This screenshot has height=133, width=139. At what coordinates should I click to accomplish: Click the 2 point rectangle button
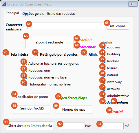click(x=50, y=42)
